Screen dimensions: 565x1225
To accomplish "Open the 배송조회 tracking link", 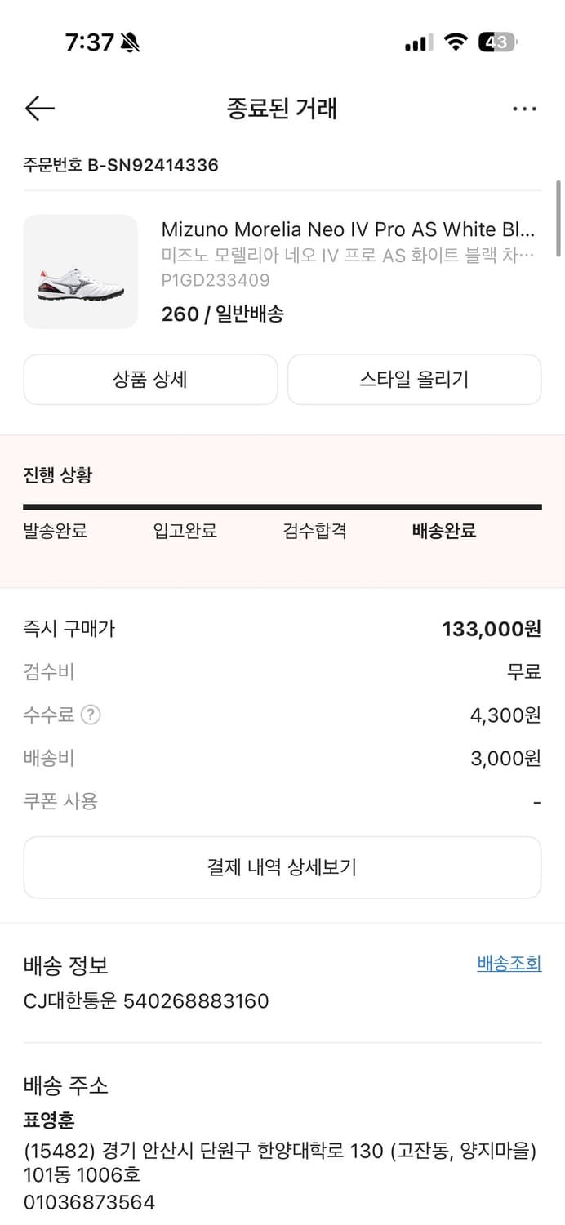I will 509,964.
